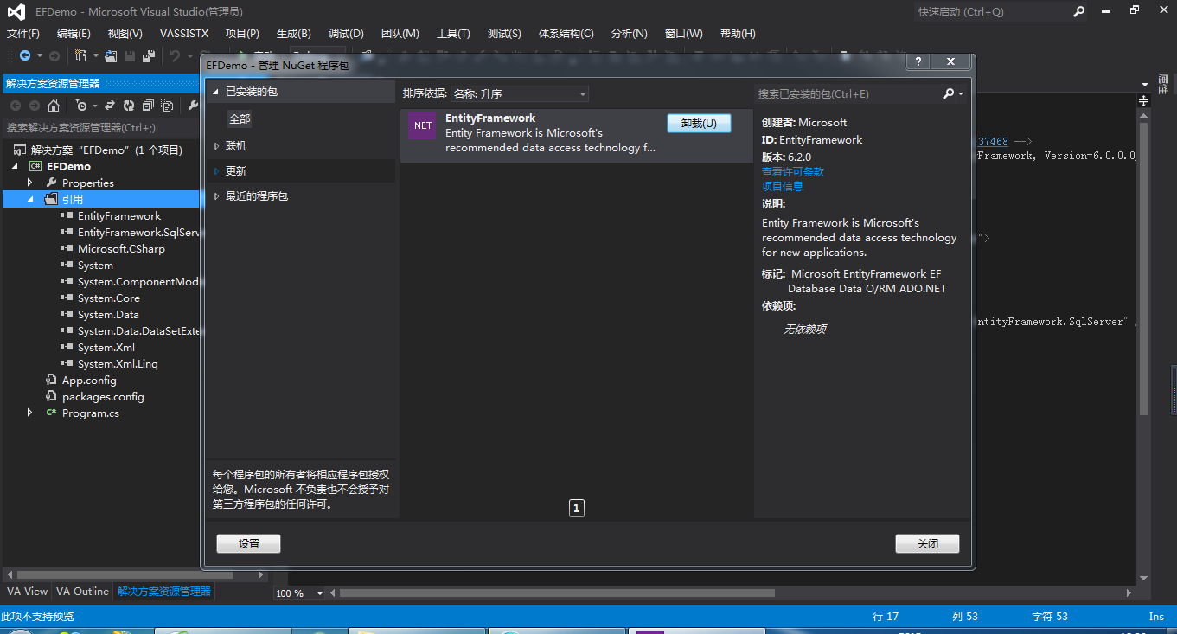This screenshot has width=1177, height=634.
Task: Click the wrench icon beside Properties node
Action: pyautogui.click(x=51, y=183)
